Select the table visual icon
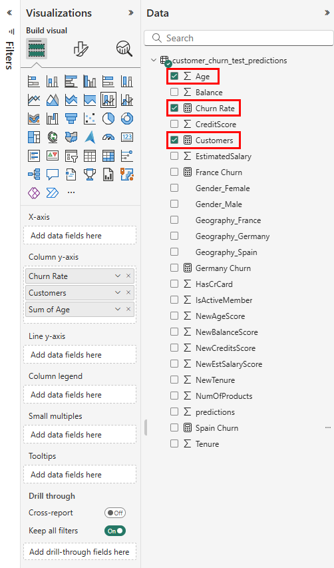 [90, 156]
